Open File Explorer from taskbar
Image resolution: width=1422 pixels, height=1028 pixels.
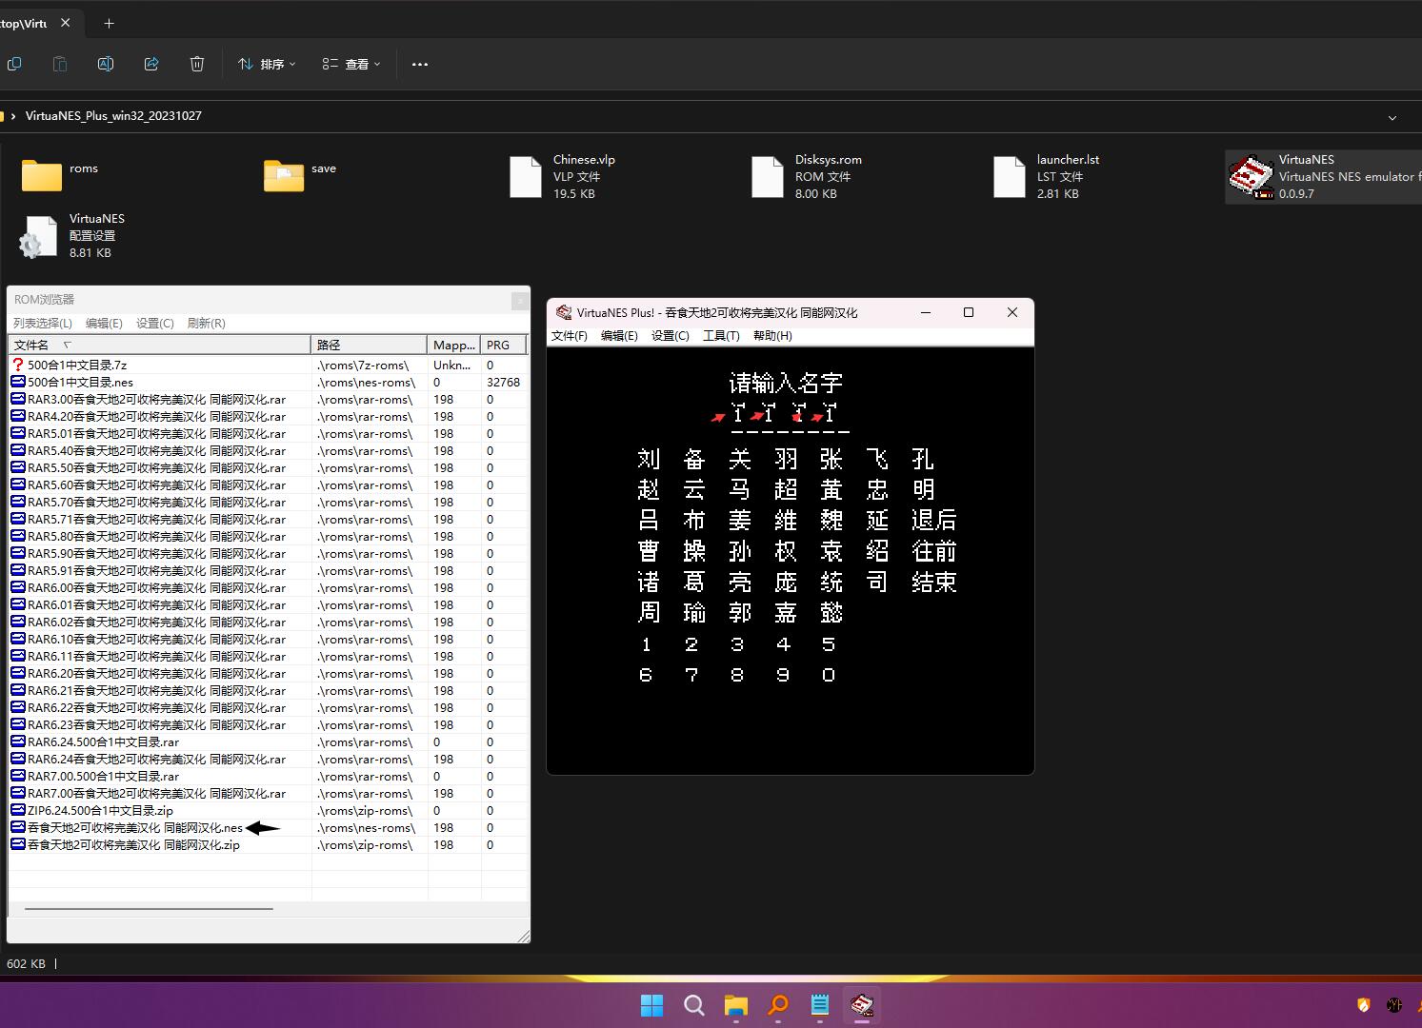(x=736, y=1005)
